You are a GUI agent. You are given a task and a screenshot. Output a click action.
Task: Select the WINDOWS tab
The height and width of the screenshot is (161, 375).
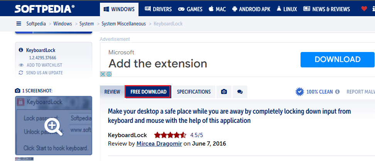click(119, 9)
